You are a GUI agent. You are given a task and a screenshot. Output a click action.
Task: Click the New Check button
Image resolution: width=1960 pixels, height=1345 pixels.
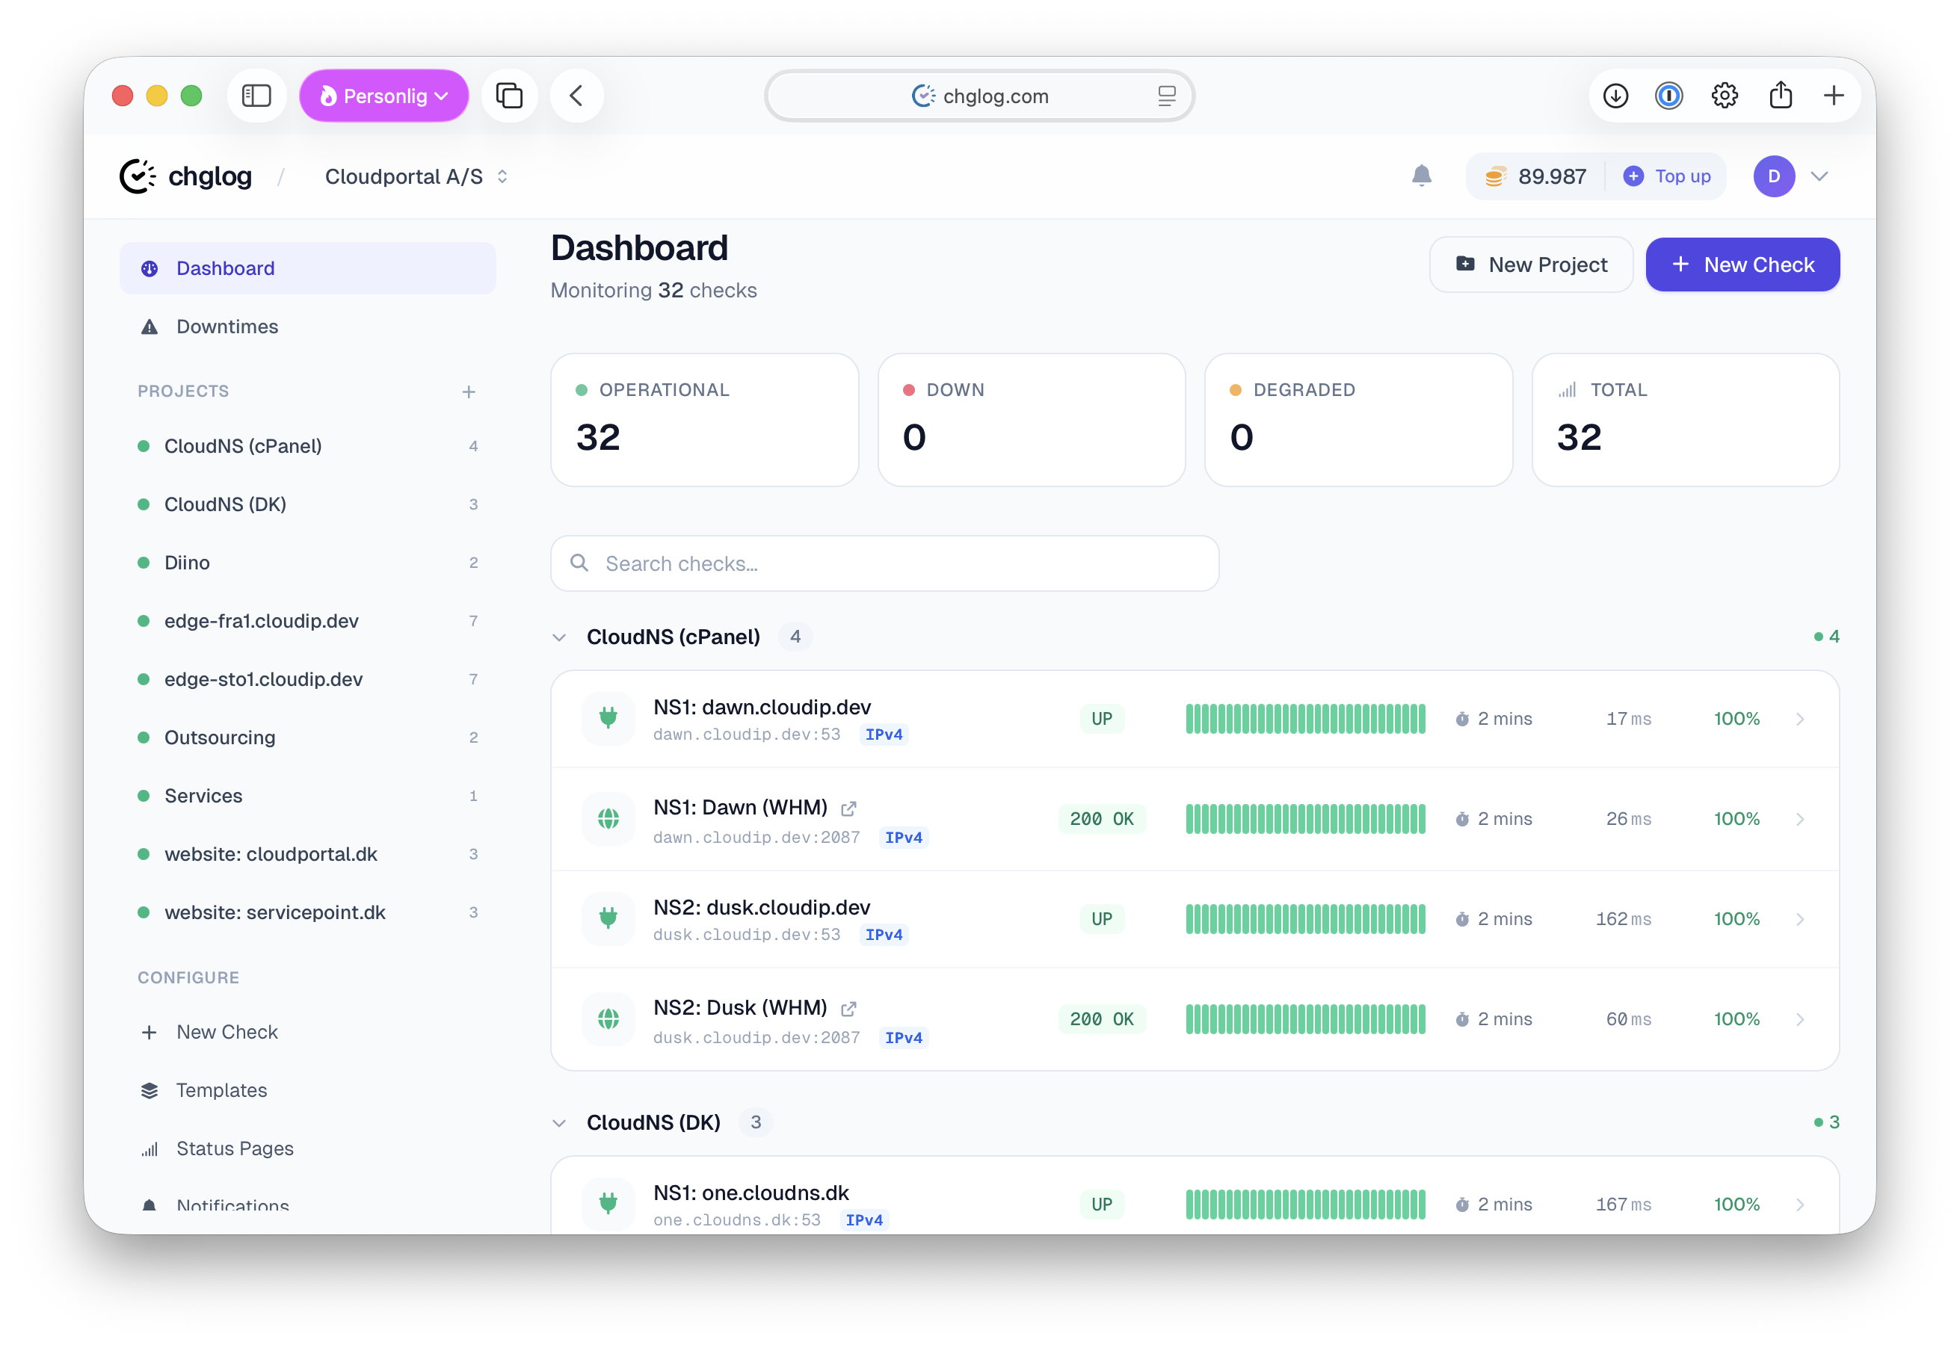tap(1742, 264)
